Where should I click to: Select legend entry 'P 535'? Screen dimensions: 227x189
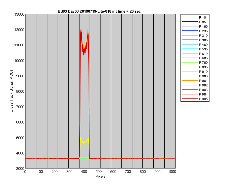[195, 49]
